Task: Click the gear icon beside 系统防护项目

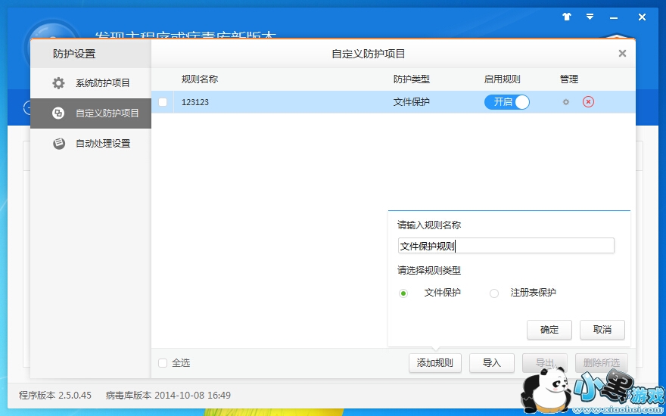Action: coord(58,82)
